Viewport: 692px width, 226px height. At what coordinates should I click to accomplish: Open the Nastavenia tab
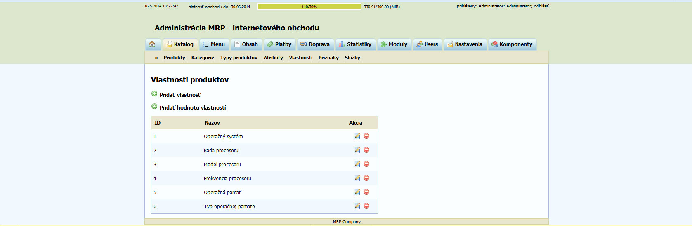(465, 44)
